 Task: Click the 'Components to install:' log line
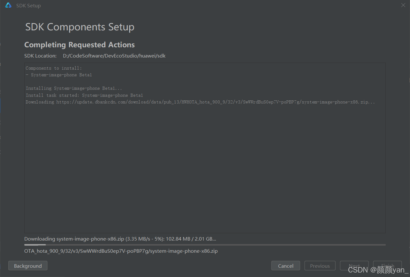tap(54, 68)
